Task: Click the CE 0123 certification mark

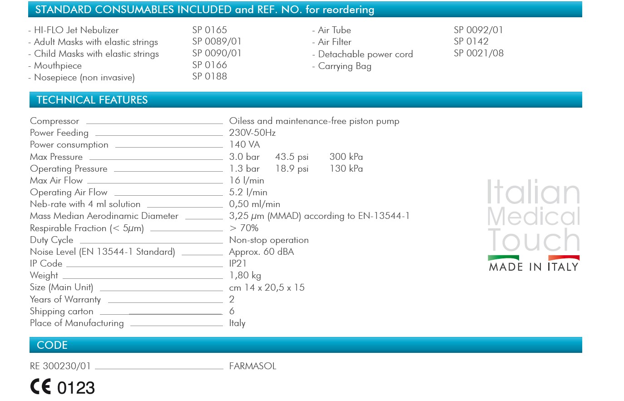Action: [x=63, y=387]
